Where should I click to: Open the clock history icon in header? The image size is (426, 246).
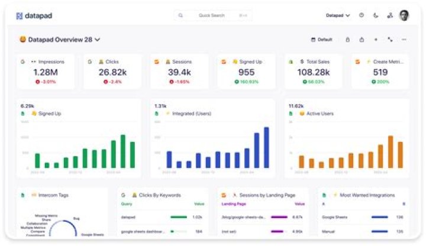(362, 15)
